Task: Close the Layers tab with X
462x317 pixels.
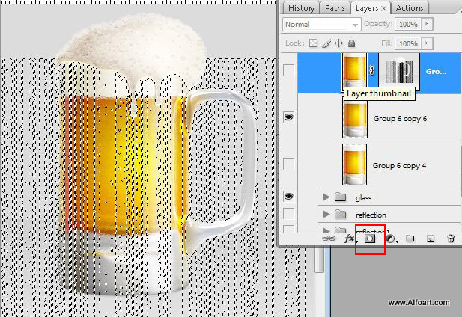Action: [383, 8]
